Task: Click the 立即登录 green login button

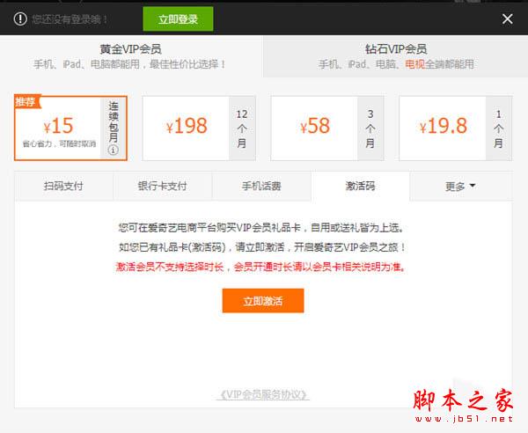Action: 178,18
